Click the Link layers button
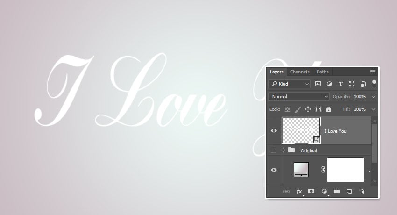 coord(286,192)
